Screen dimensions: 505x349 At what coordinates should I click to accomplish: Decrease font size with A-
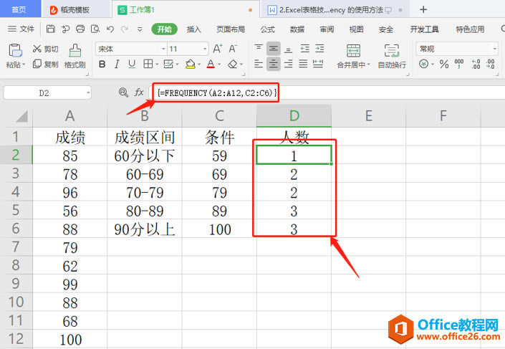(x=234, y=49)
